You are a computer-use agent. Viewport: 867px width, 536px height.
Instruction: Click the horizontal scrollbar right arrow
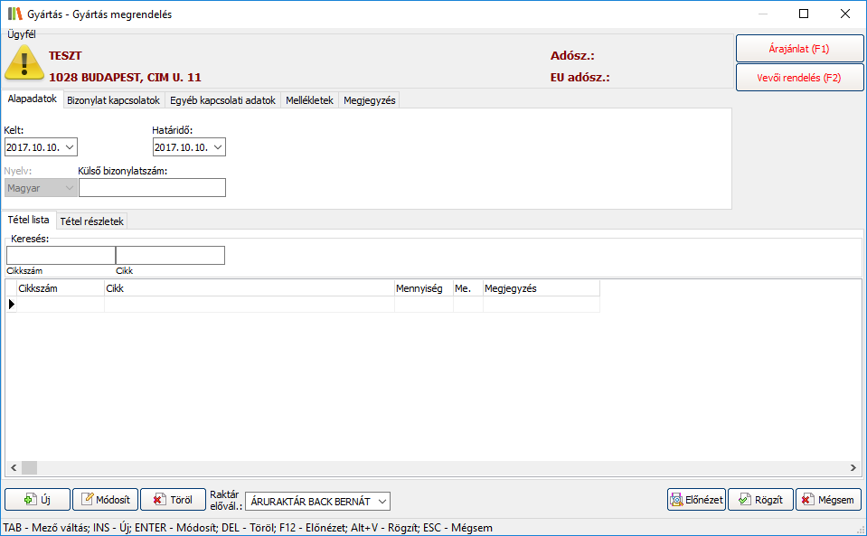click(x=853, y=468)
